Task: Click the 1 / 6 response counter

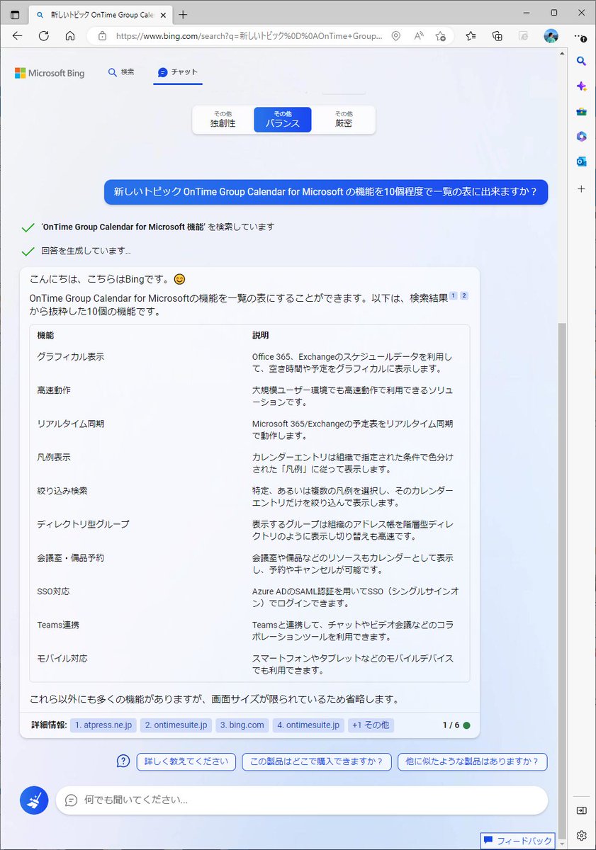Action: pos(451,725)
